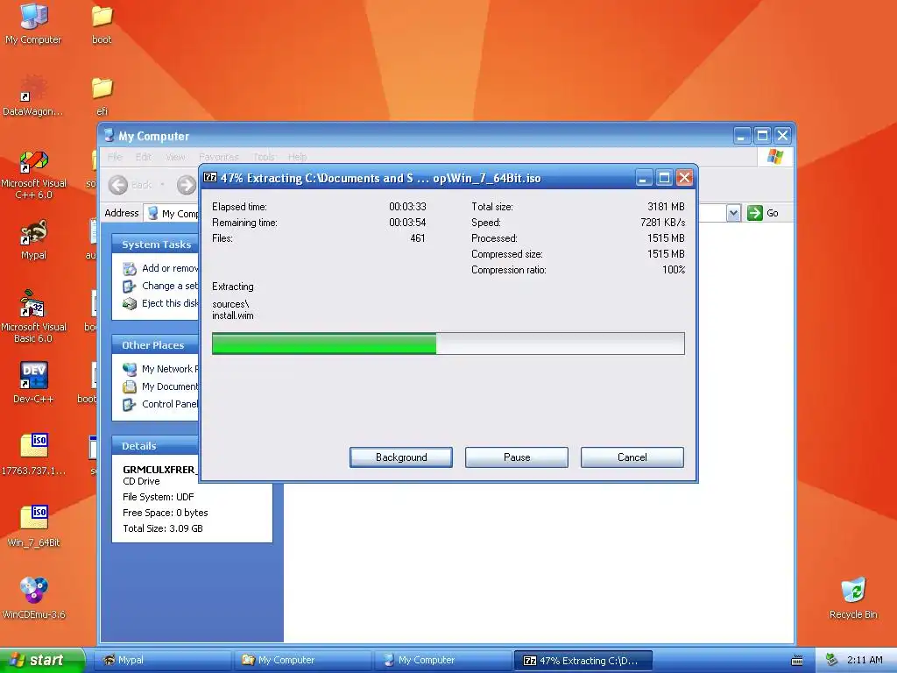This screenshot has height=673, width=897.
Task: Open Microsoft Visual C++ 6.0 shortcut
Action: tap(33, 174)
